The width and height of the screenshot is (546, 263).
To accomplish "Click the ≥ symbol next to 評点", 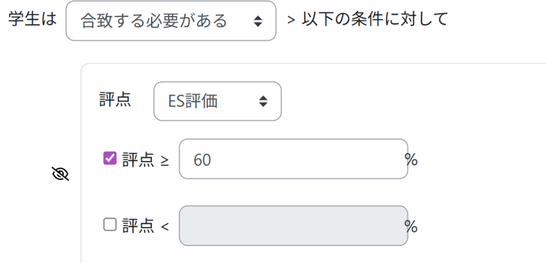I will click(x=165, y=160).
